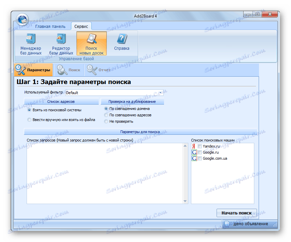
Task: Click the Проверка на дублирование header
Action: (132, 102)
